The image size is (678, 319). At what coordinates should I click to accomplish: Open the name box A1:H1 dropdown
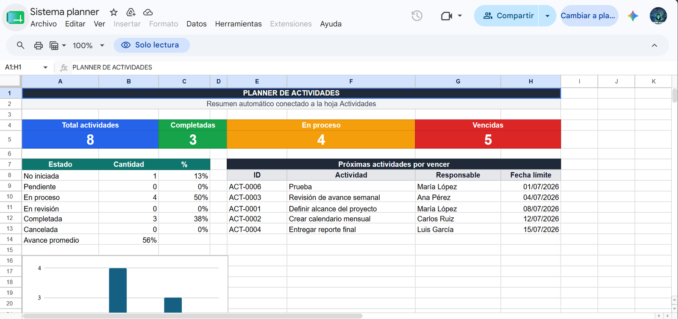pos(45,67)
